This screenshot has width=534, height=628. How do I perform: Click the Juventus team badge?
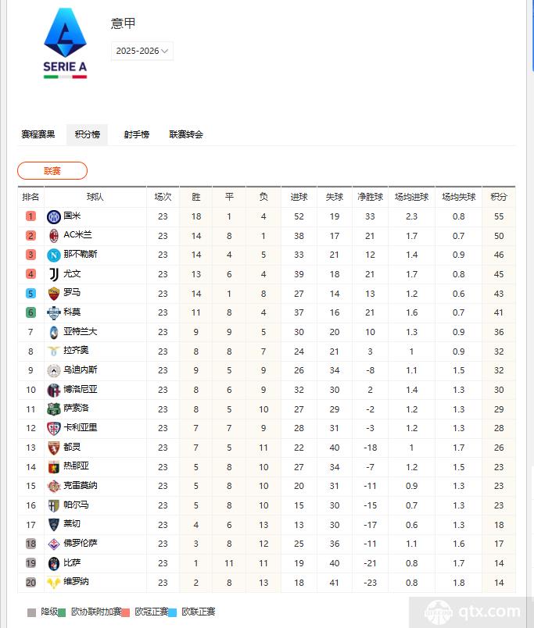pos(54,273)
